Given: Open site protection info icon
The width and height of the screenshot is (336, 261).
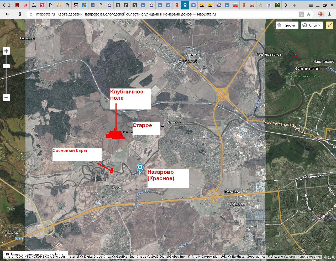Looking at the screenshot, I should 302,14.
